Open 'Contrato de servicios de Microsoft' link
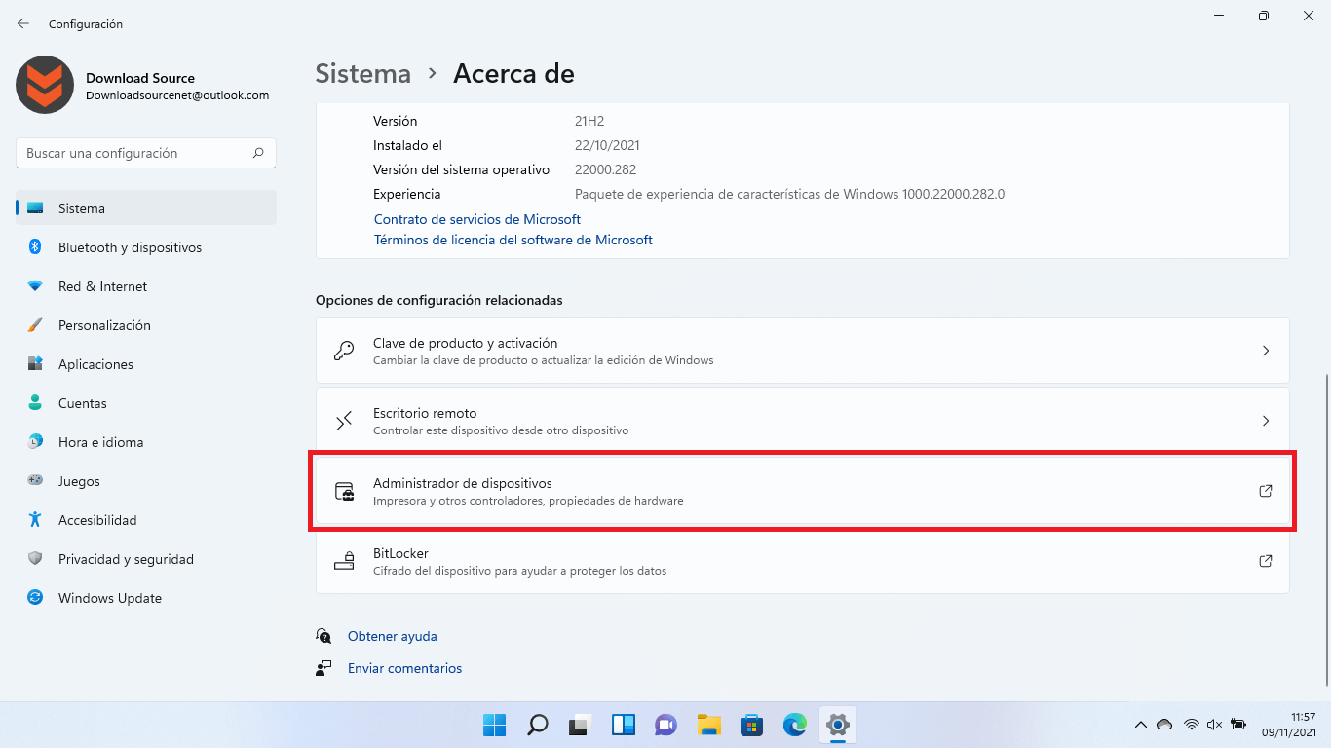The image size is (1331, 748). [x=477, y=219]
